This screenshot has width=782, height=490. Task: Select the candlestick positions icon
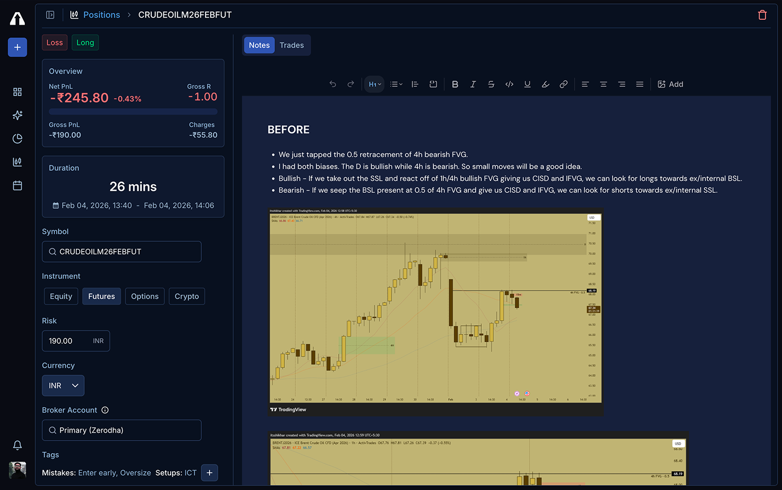tap(17, 162)
